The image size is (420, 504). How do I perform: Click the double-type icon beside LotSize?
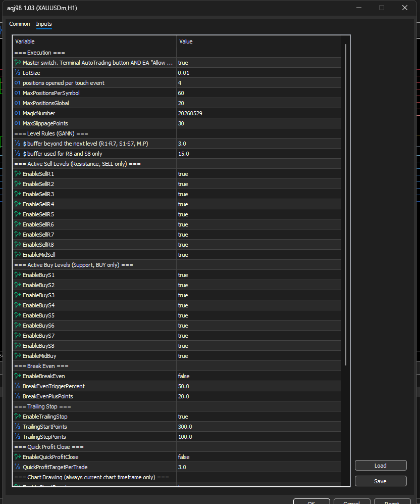tap(17, 73)
